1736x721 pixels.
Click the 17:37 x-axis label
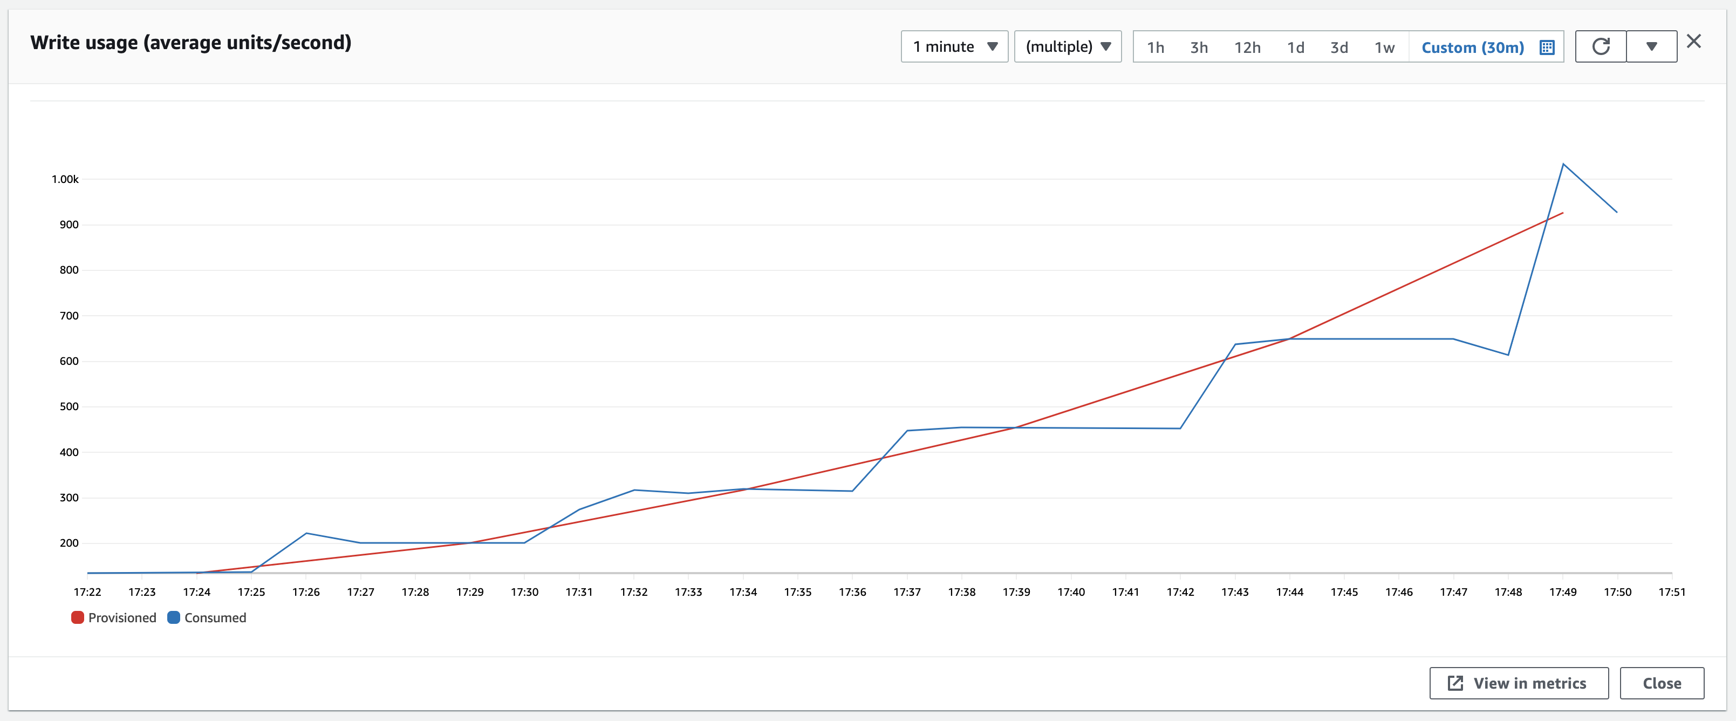[907, 592]
